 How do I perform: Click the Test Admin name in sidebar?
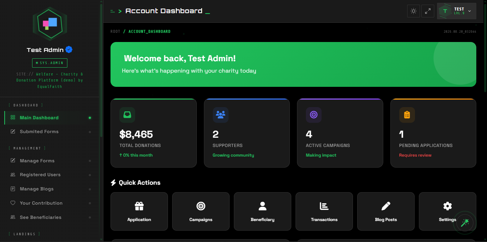(x=45, y=50)
